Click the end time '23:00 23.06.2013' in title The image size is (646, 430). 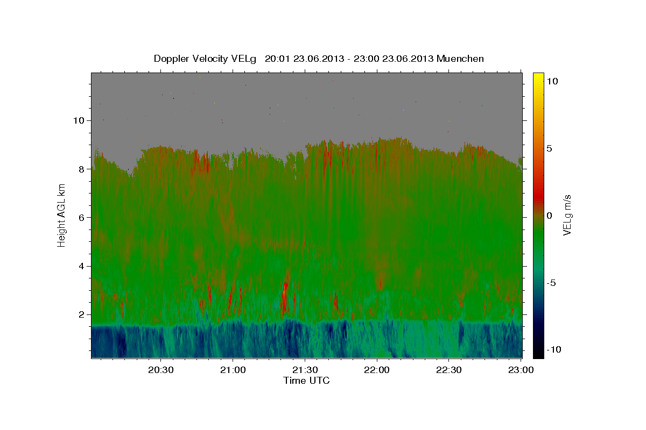pyautogui.click(x=392, y=58)
